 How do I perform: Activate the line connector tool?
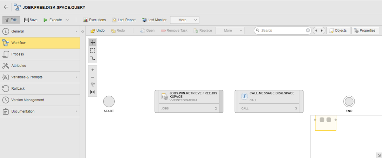[x=92, y=58]
